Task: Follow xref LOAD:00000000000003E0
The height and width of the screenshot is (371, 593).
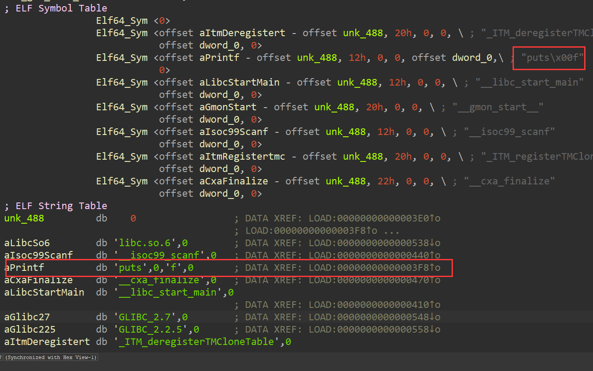Action: point(375,218)
